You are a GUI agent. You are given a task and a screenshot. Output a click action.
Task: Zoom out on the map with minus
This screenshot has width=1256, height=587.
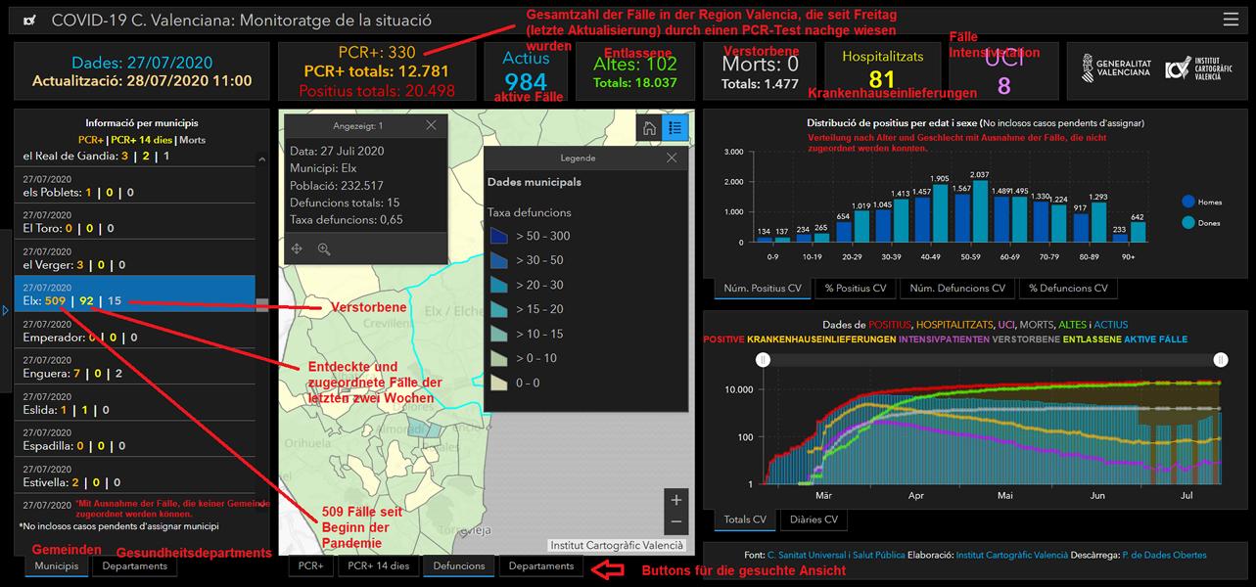coord(676,522)
